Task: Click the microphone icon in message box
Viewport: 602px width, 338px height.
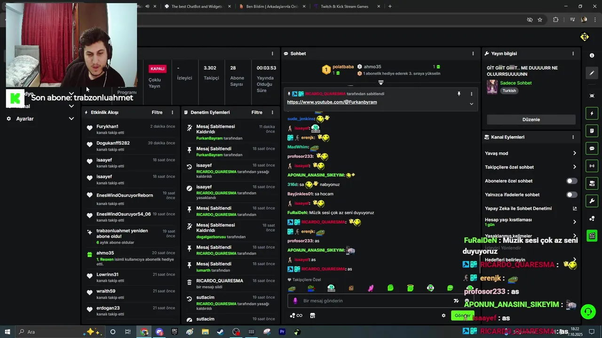Action: point(295,301)
